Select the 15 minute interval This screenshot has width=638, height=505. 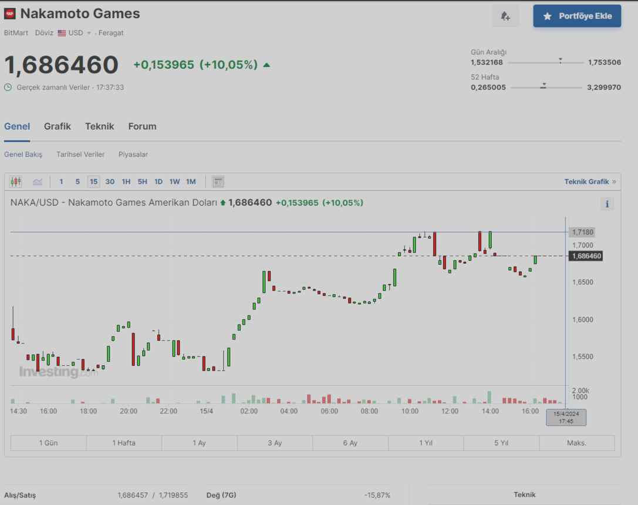(x=93, y=182)
